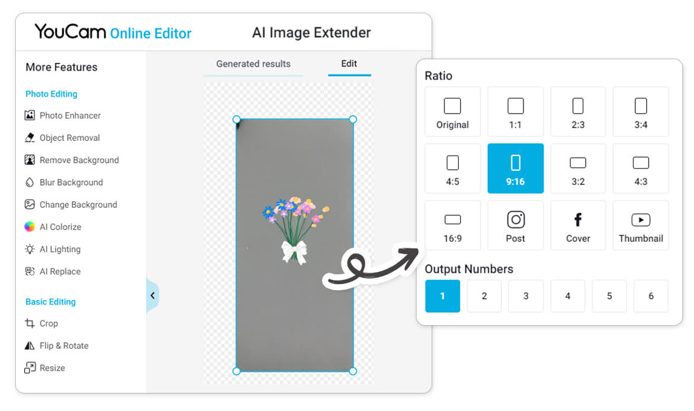
Task: Select the Original ratio option
Action: [x=452, y=111]
